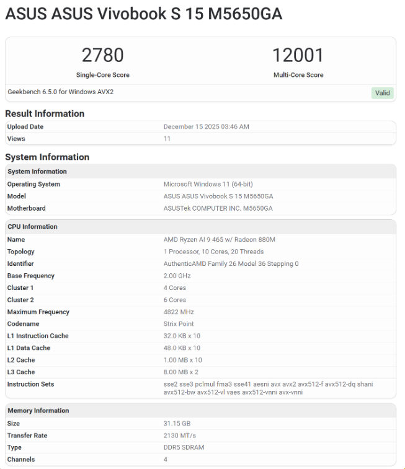Click the CPU Information section header
Viewport: 405px width, 469px height.
point(200,227)
